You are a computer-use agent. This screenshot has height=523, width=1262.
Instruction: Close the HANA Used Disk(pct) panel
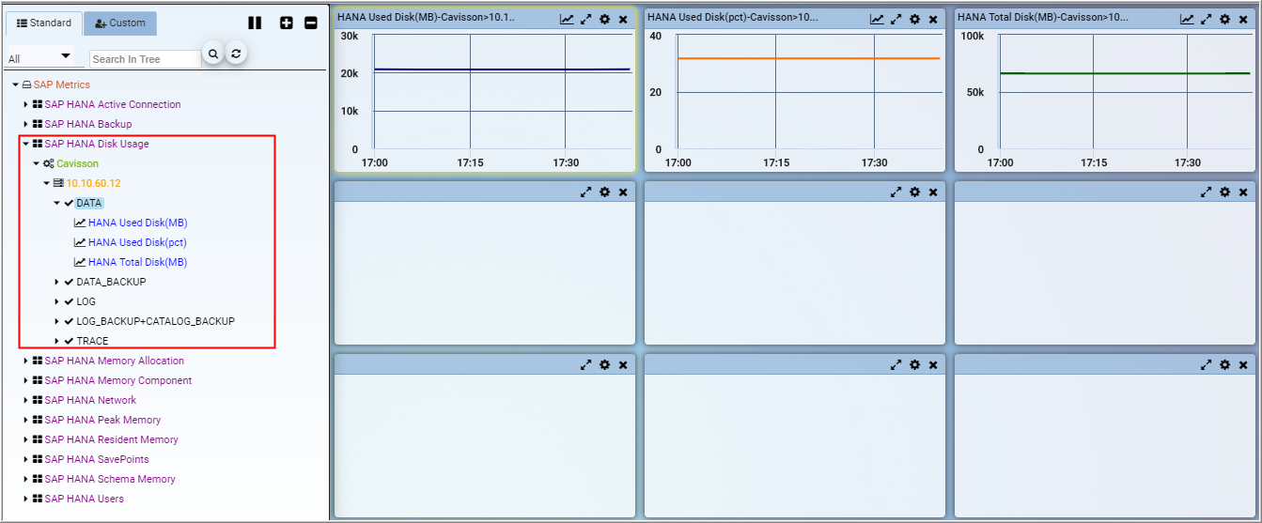tap(933, 19)
